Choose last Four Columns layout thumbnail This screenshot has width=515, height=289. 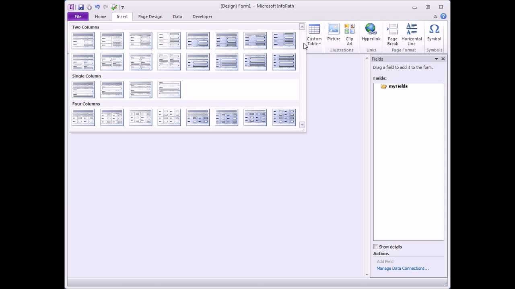pos(284,117)
